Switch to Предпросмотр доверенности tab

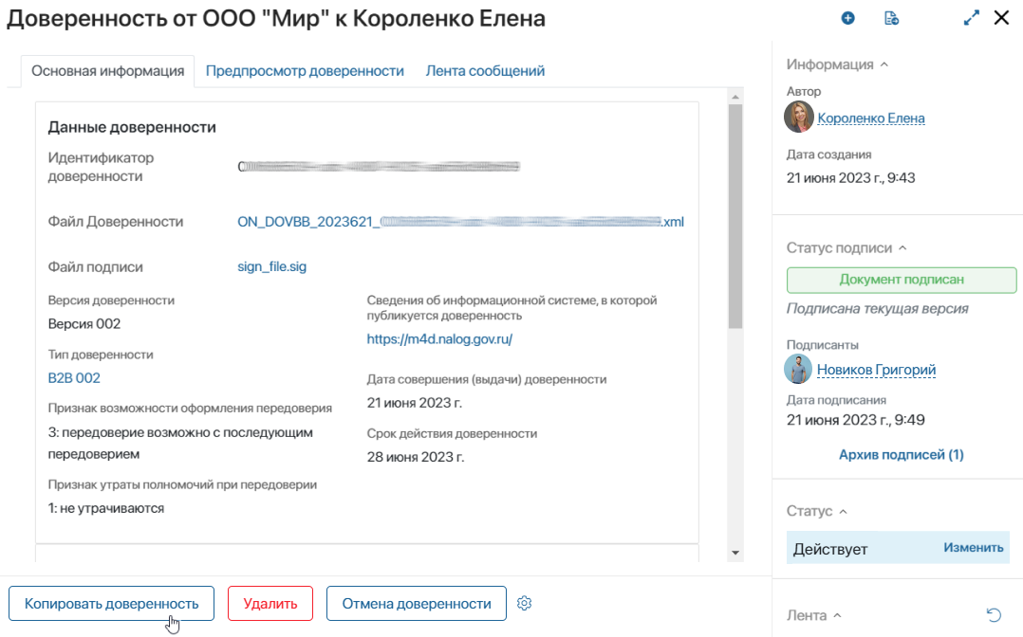pyautogui.click(x=305, y=71)
